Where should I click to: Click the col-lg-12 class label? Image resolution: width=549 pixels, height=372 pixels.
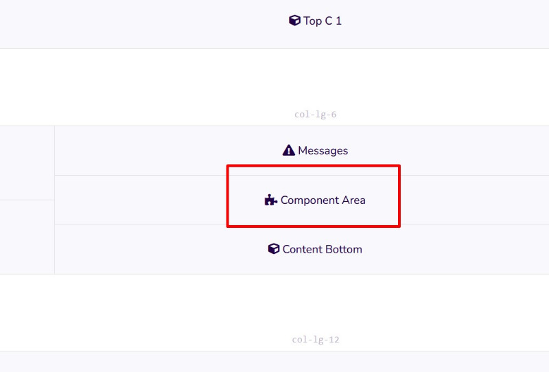click(316, 340)
